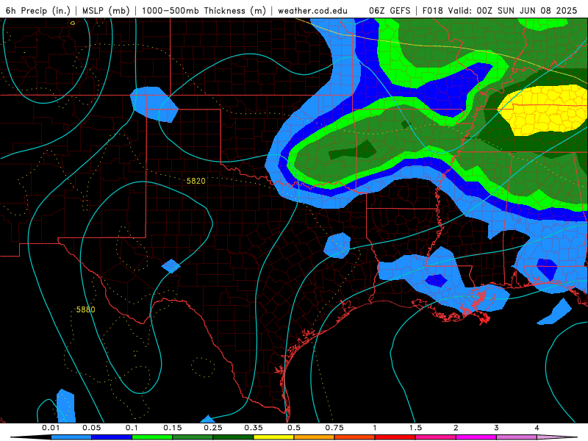Screen dimensions: 588x441
Task: Click the "1000-500mb Thickness (m)" header label
Action: point(204,10)
